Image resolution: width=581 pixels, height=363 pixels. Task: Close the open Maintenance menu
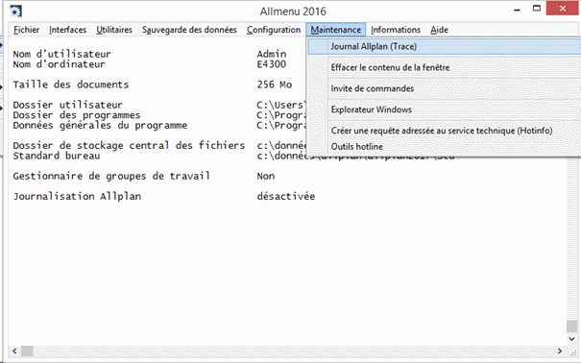pos(336,30)
